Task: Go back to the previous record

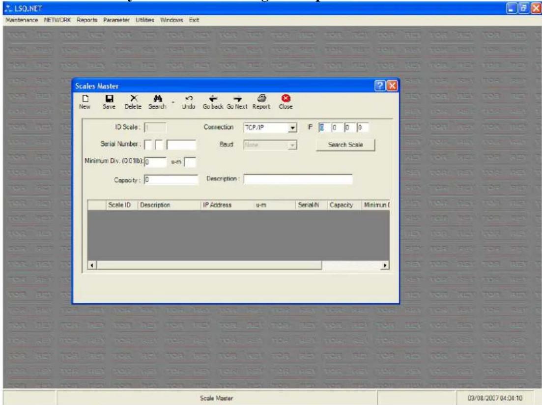Action: click(213, 102)
